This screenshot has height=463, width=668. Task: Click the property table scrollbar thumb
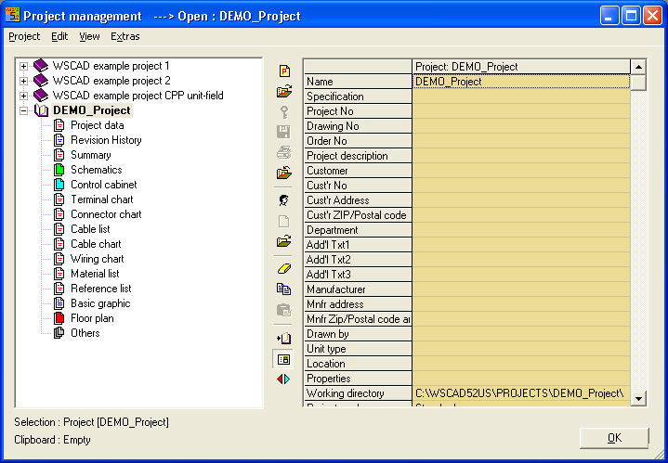(638, 83)
